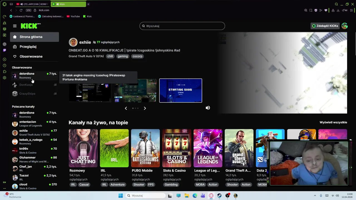
Task: Go back in browser history
Action: point(11,10)
